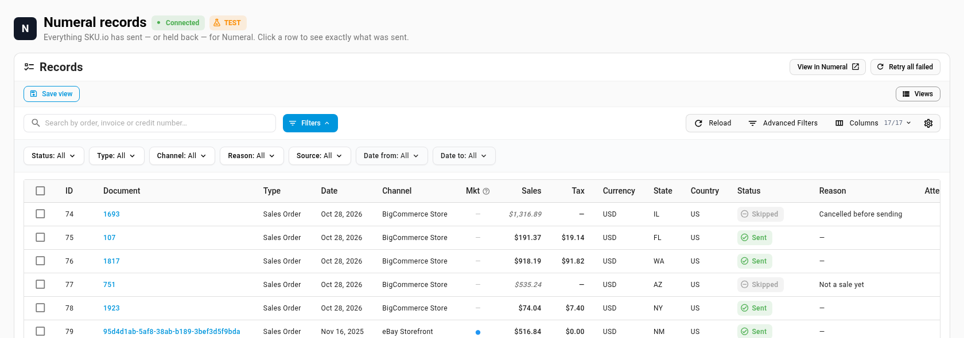Check the box for record ID 74
The image size is (964, 338).
[40, 214]
